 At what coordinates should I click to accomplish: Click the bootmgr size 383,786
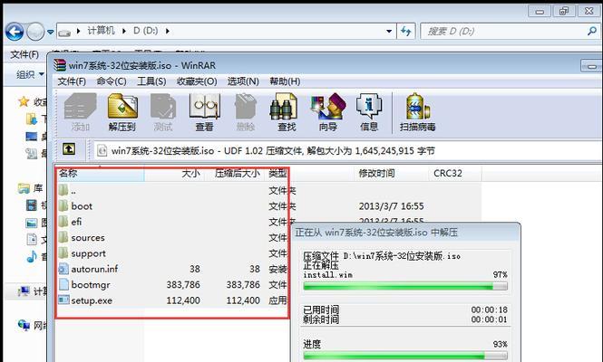[x=183, y=284]
